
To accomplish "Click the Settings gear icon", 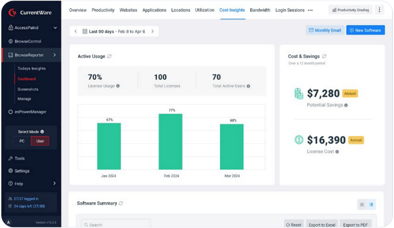I will pos(11,171).
